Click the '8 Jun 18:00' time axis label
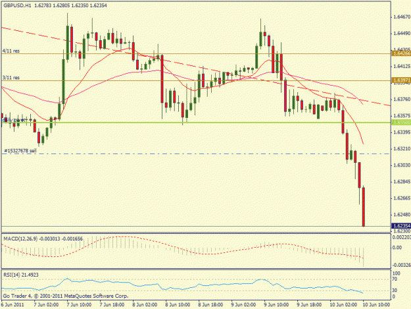This screenshot has width=411, height=309. click(x=210, y=305)
